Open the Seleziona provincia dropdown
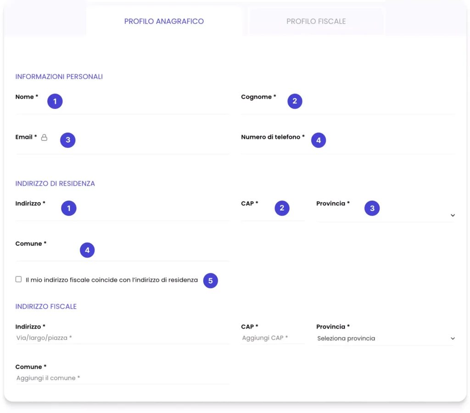The height and width of the screenshot is (413, 470). coord(386,338)
